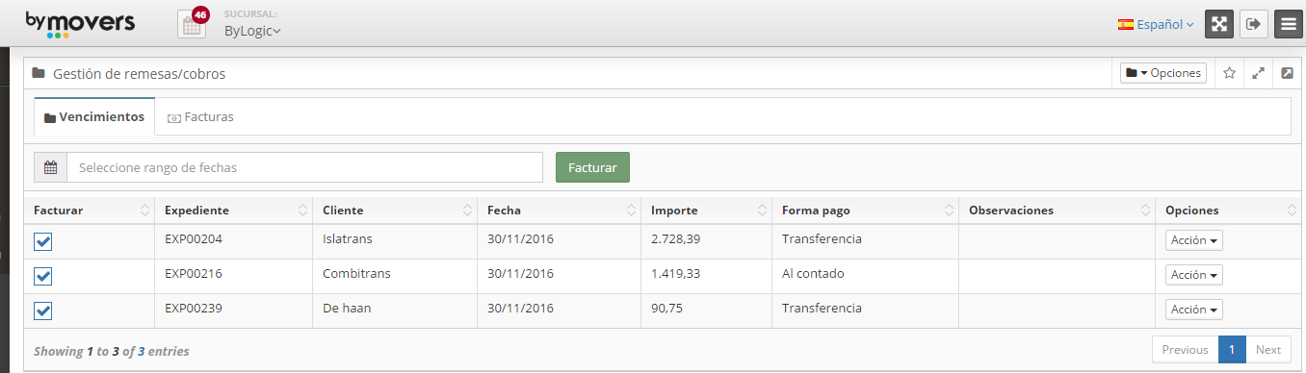Open the ByLogic sucursal dropdown
This screenshot has width=1306, height=373.
point(252,31)
